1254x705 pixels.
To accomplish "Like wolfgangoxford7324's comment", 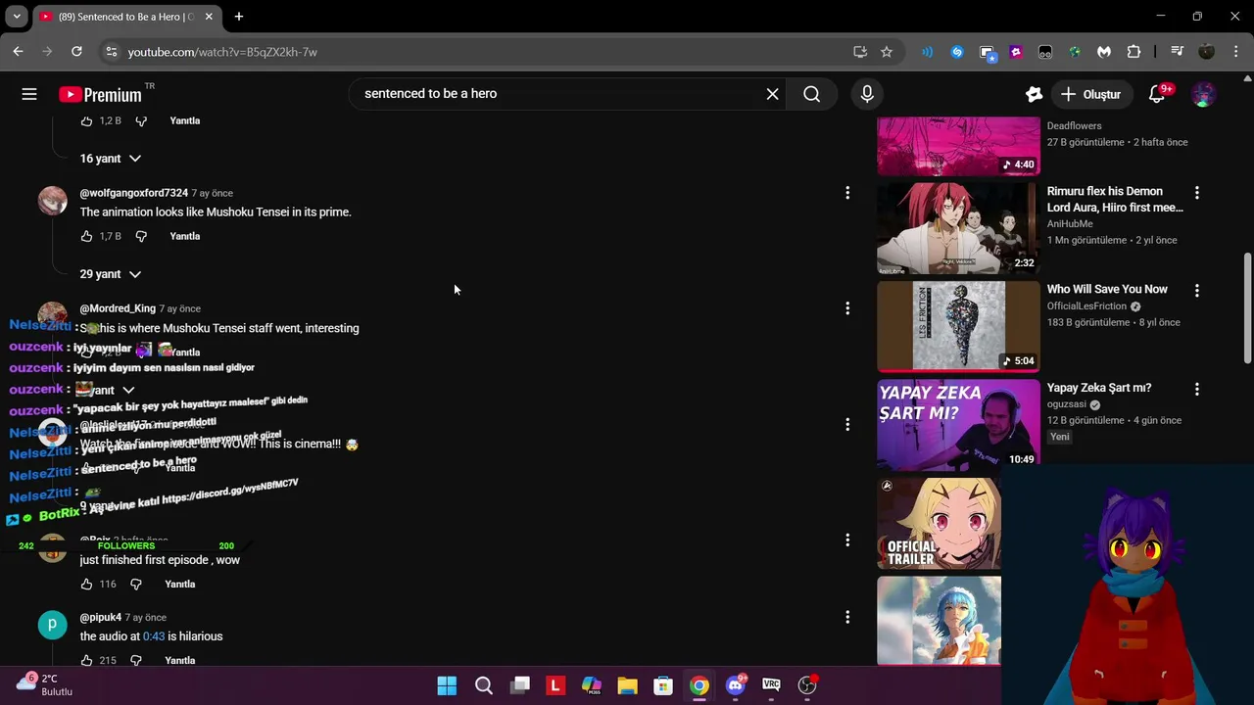I will (x=86, y=236).
